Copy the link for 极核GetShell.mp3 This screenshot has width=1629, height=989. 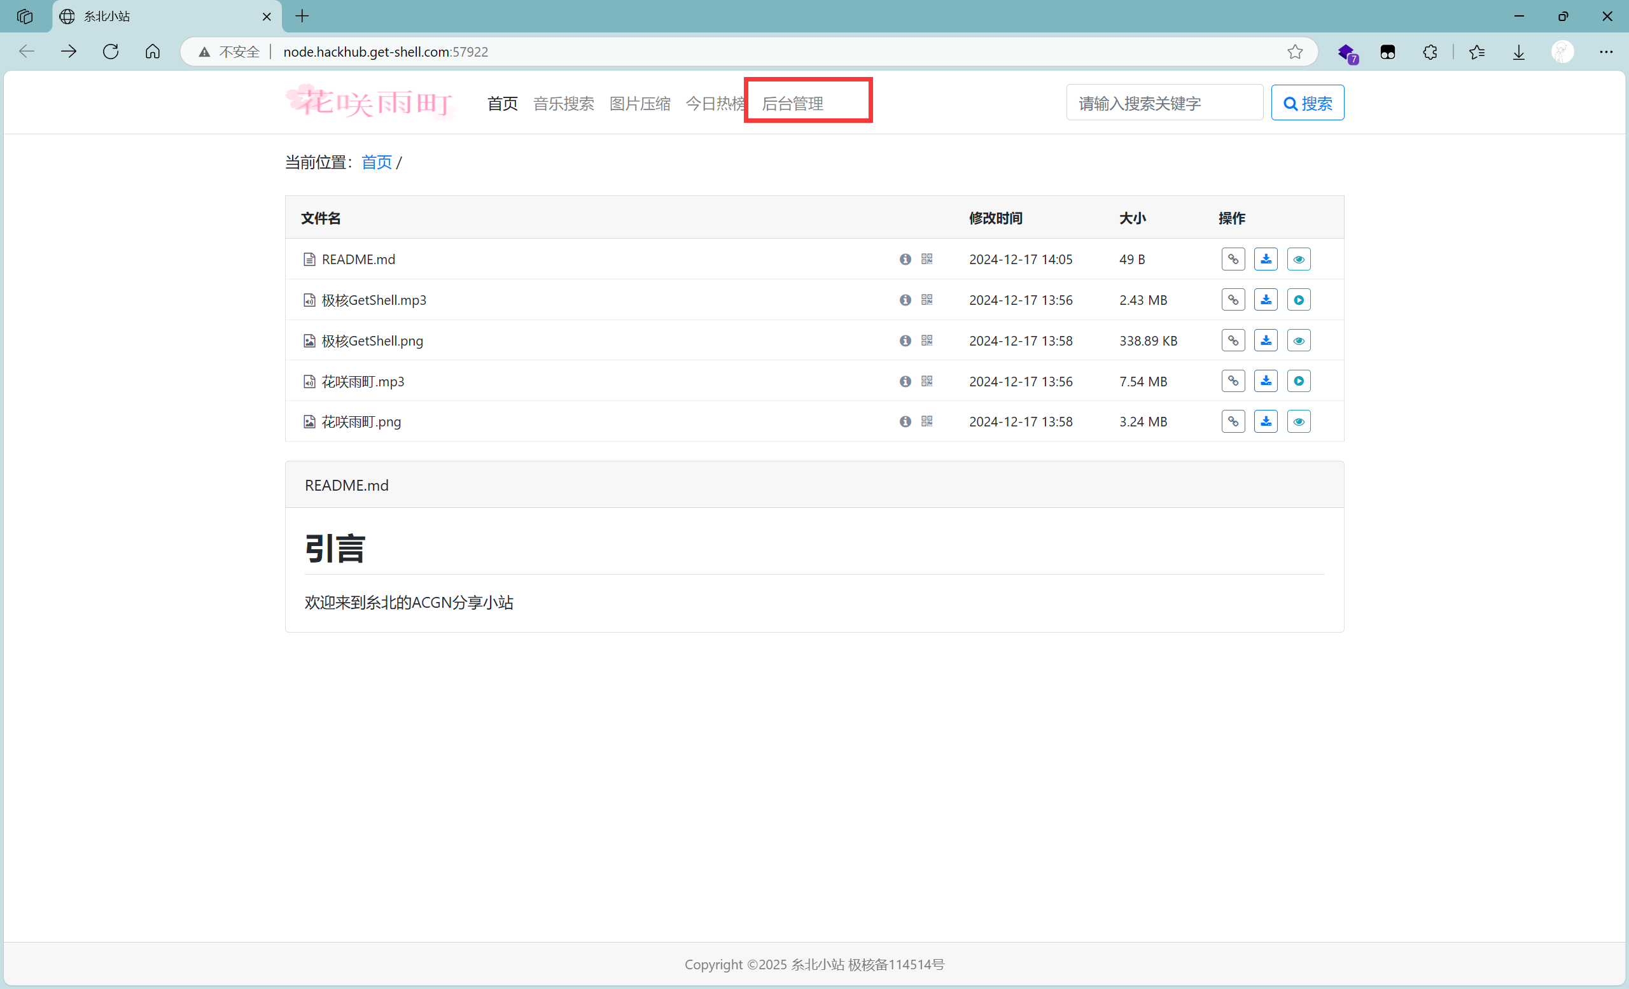(x=1233, y=300)
